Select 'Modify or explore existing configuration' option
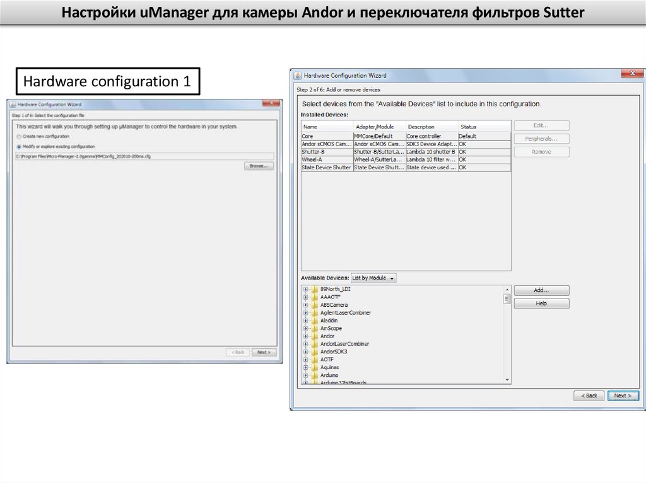The image size is (646, 483). point(19,147)
